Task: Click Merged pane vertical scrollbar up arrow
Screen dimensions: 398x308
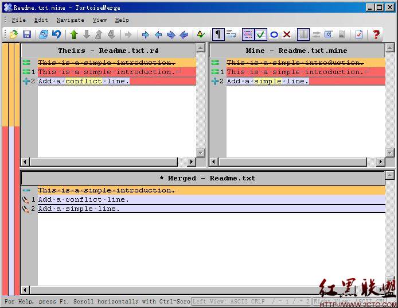Action: (389, 175)
